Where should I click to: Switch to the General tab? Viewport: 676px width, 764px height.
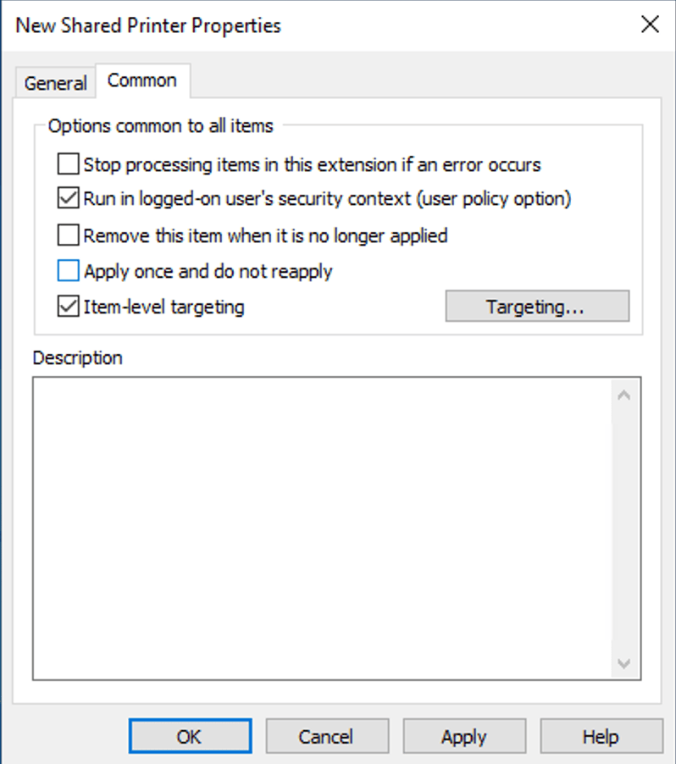tap(54, 82)
